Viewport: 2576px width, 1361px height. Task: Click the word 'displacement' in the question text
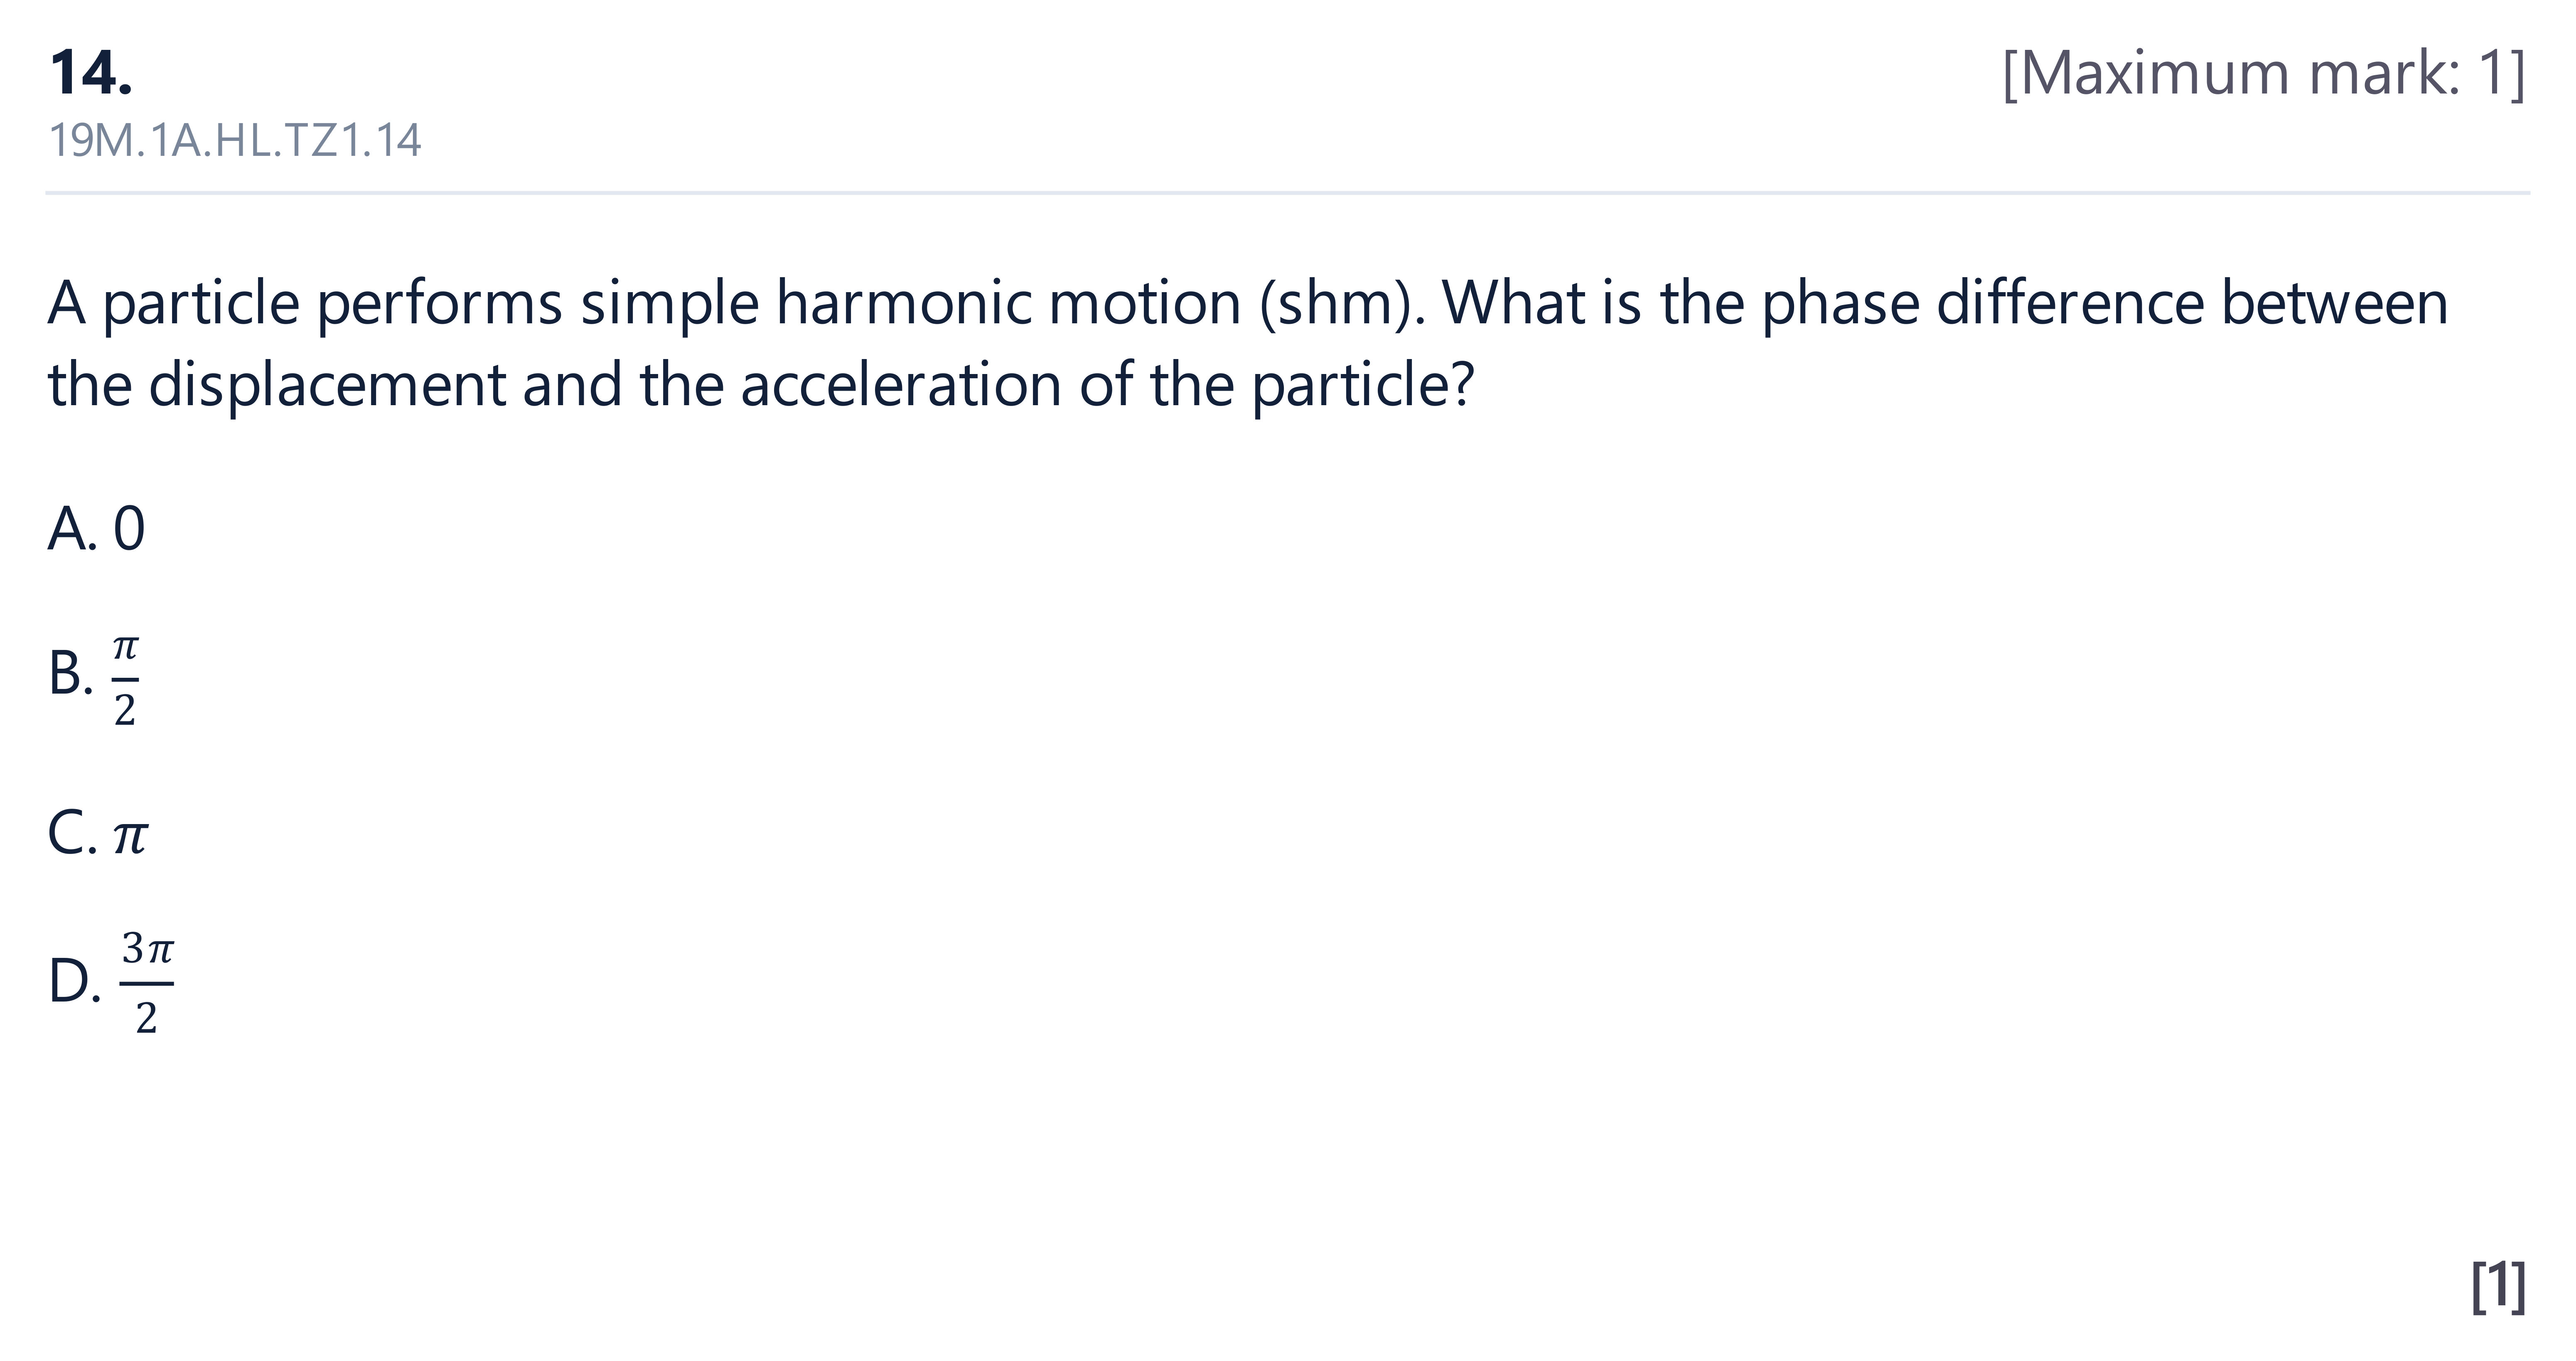tap(327, 385)
